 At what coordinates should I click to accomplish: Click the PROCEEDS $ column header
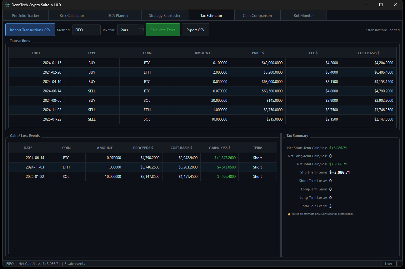click(x=143, y=148)
